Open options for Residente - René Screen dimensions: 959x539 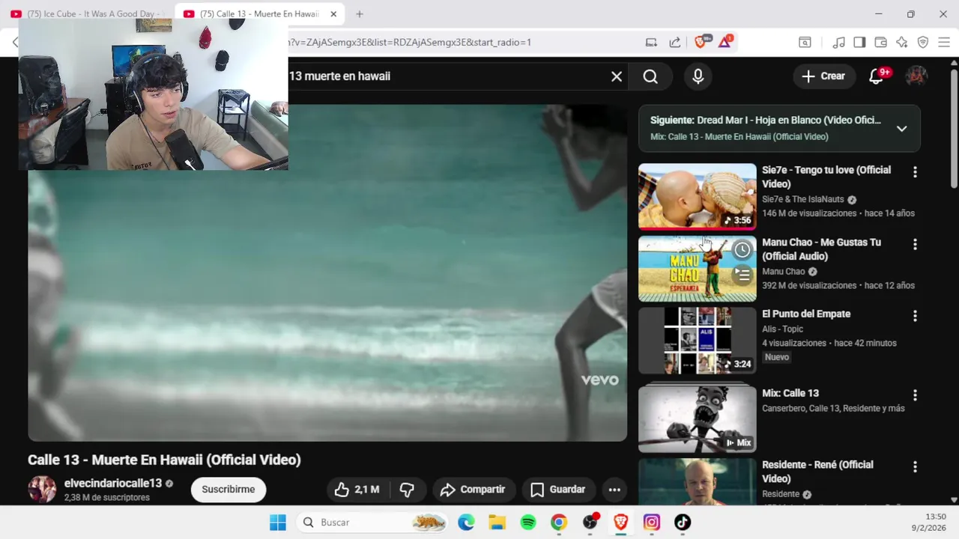coord(915,467)
